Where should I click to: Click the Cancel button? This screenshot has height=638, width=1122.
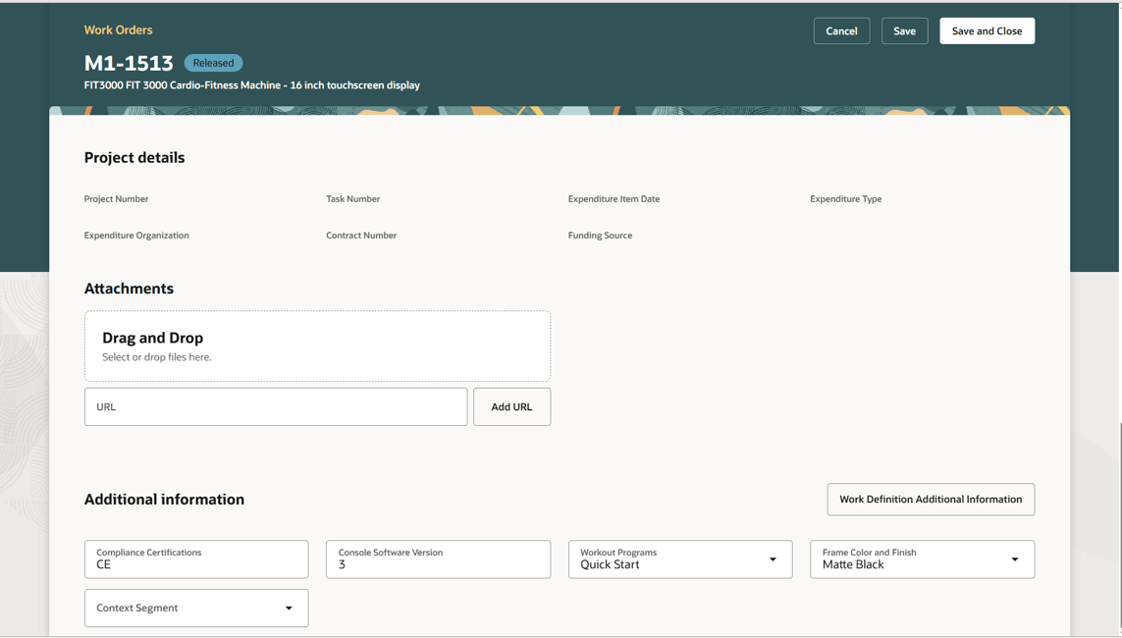(x=841, y=30)
